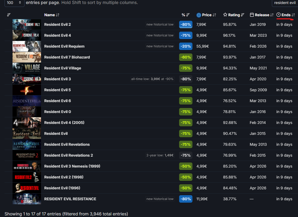298x217 pixels.
Task: Open the Resident Evil Revelations link
Action: [x=67, y=144]
